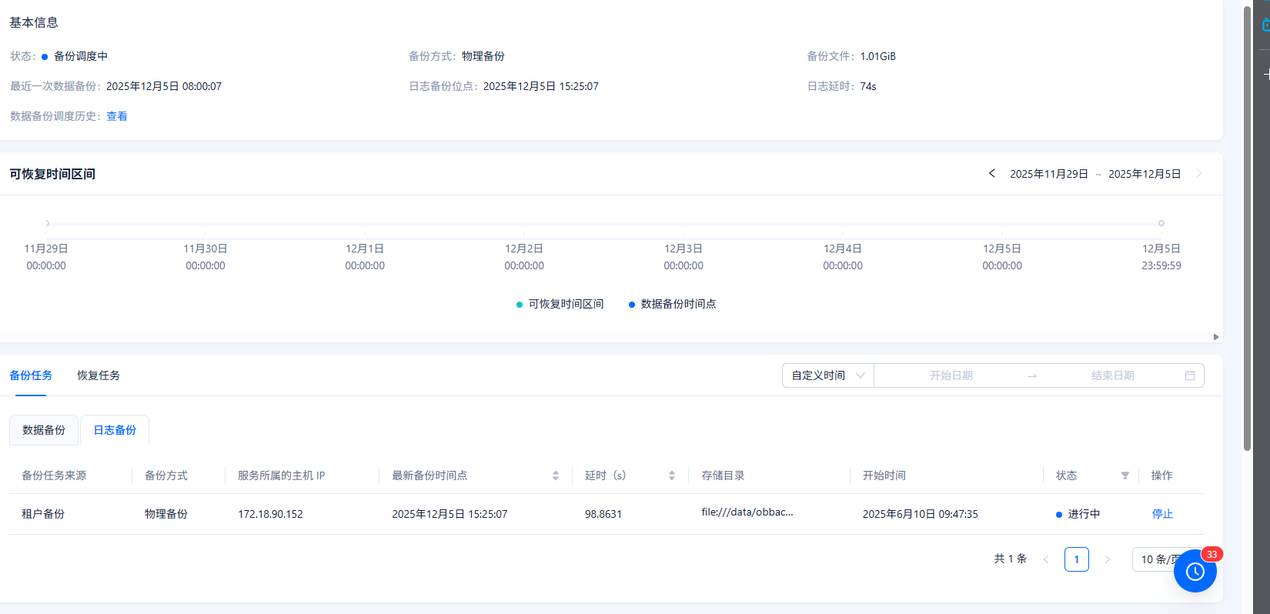Select the 日志备份 sub-tab
Image resolution: width=1270 pixels, height=614 pixels.
click(x=115, y=430)
